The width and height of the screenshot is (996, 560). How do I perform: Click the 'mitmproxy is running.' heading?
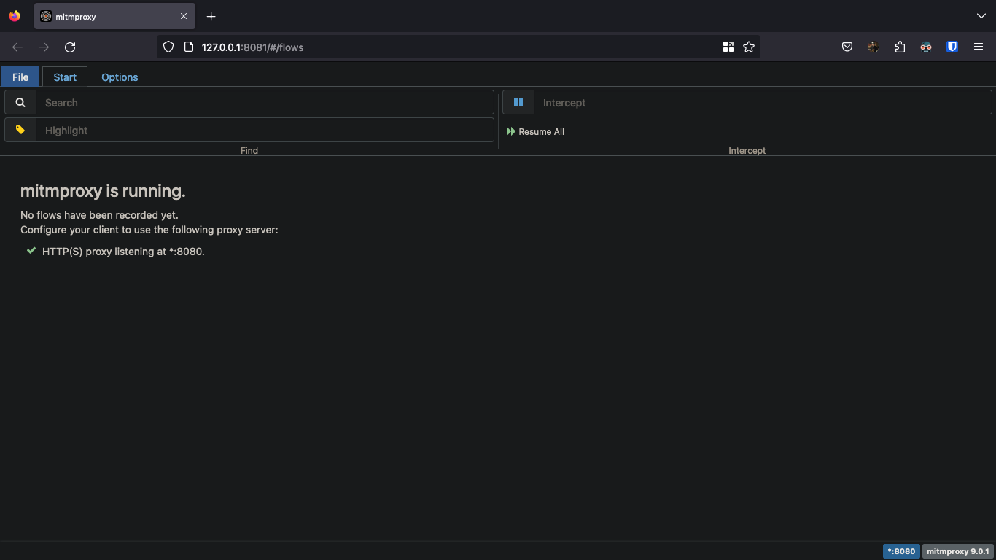(x=103, y=191)
